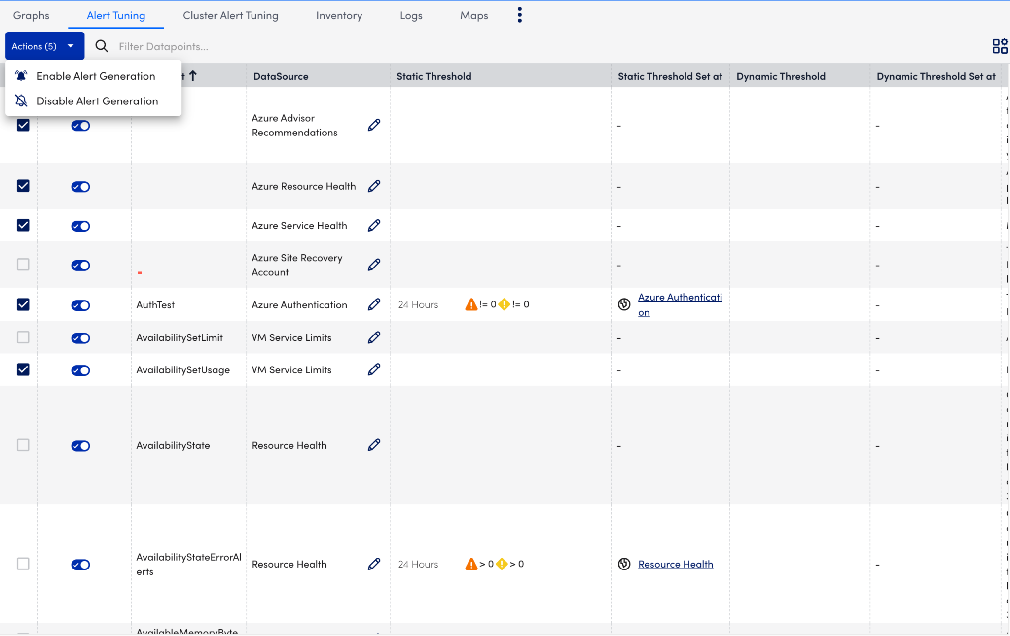The image size is (1010, 636).
Task: Toggle off the AvailabilityState alert switch
Action: (x=80, y=446)
